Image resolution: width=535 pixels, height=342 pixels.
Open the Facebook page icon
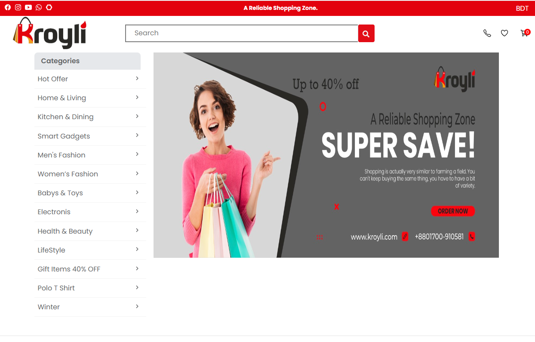[8, 7]
